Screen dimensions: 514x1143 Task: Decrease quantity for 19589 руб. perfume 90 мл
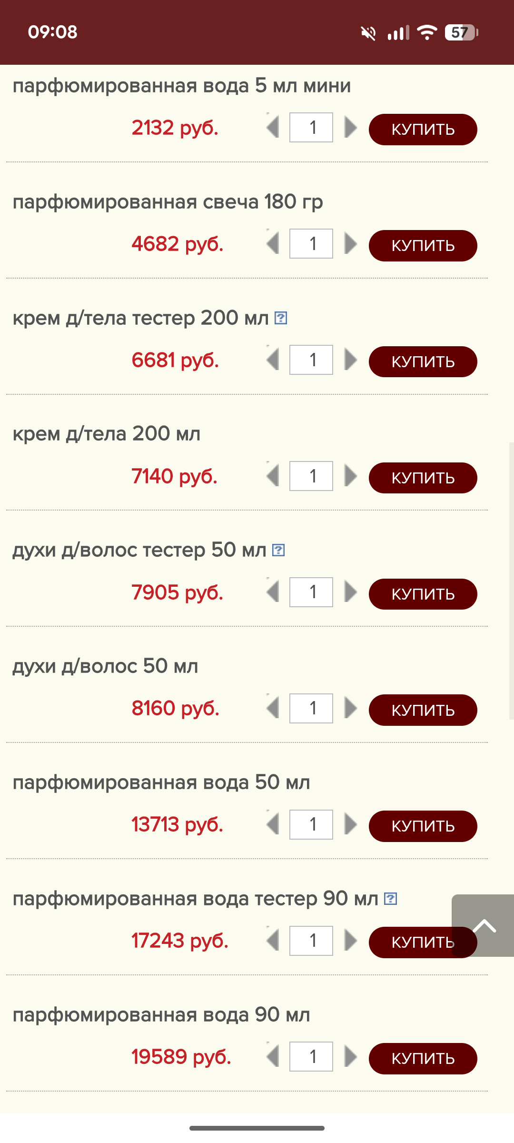(273, 1057)
